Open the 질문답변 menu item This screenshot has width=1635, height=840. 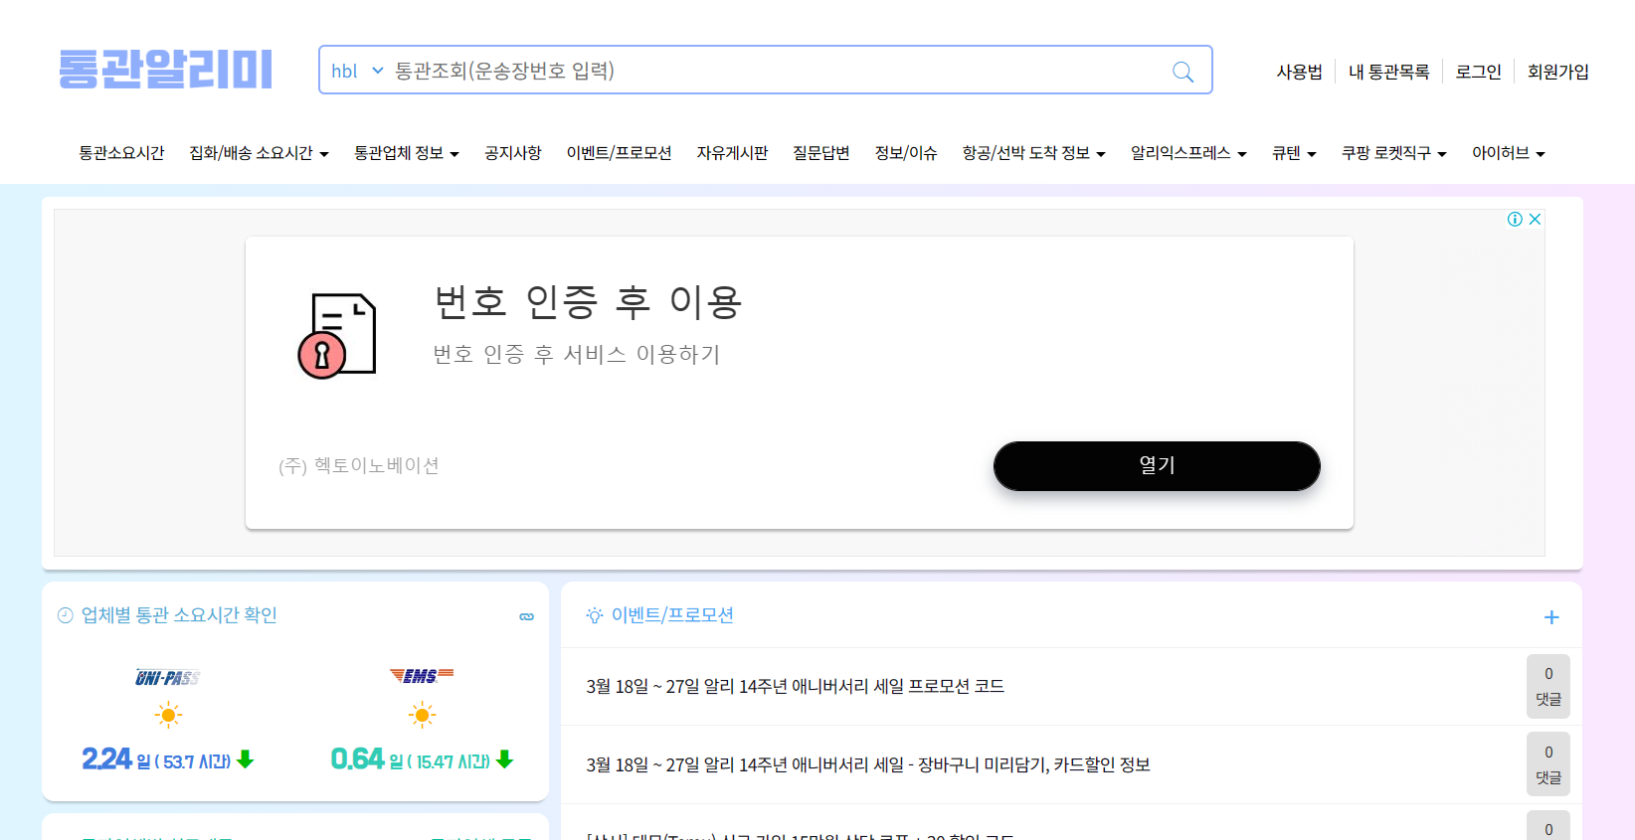click(821, 153)
